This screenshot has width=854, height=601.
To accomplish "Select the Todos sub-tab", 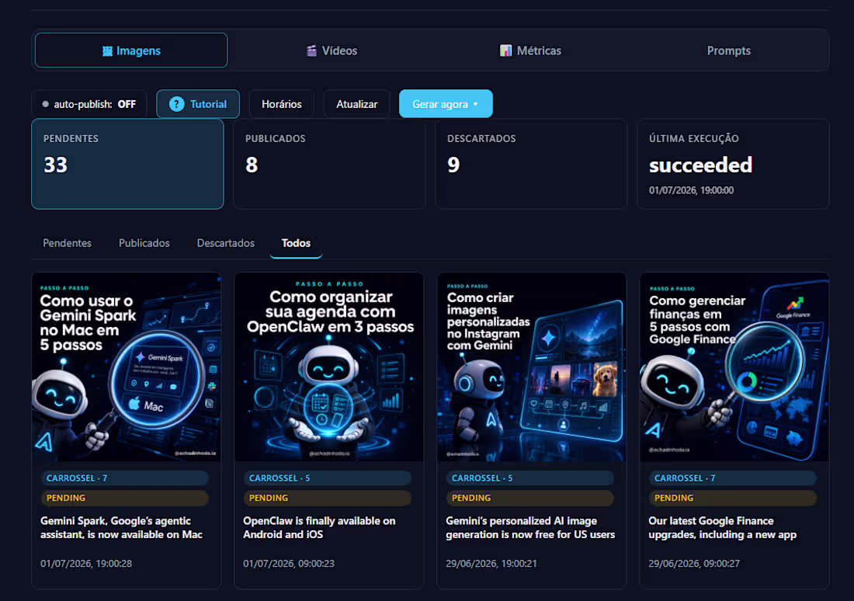I will 296,243.
